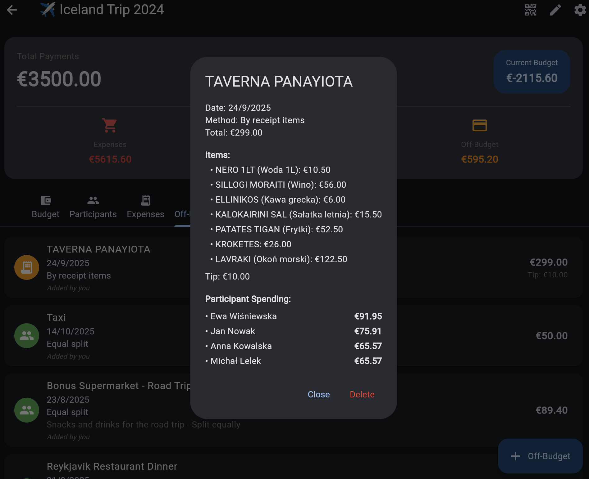589x479 pixels.
Task: Edit the trip with the pencil icon
Action: 555,10
